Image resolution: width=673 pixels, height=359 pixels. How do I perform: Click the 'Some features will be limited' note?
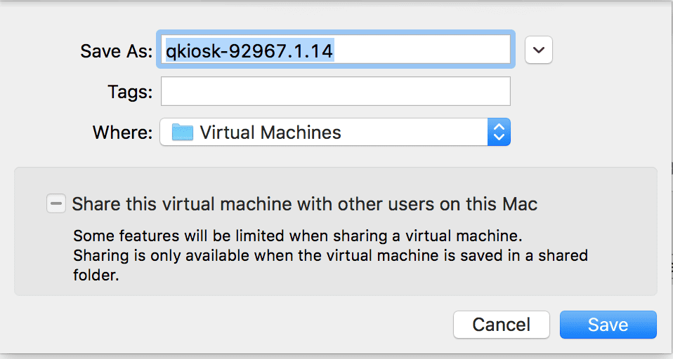tap(297, 234)
